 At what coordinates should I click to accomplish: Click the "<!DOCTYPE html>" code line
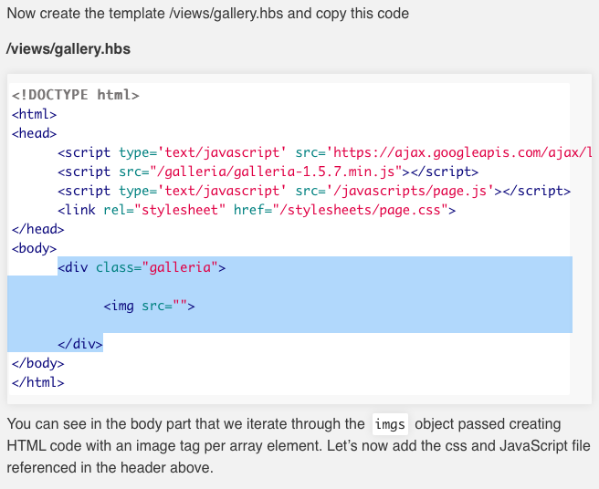76,95
